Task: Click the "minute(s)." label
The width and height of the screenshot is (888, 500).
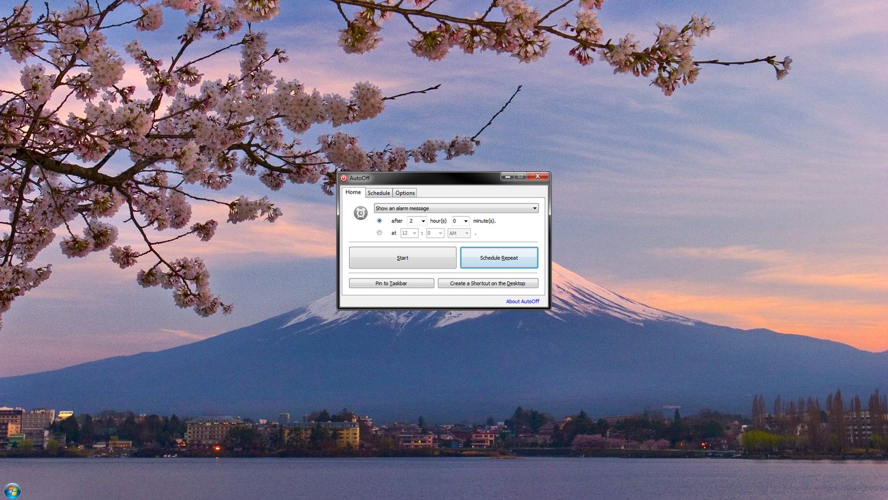Action: pos(484,221)
